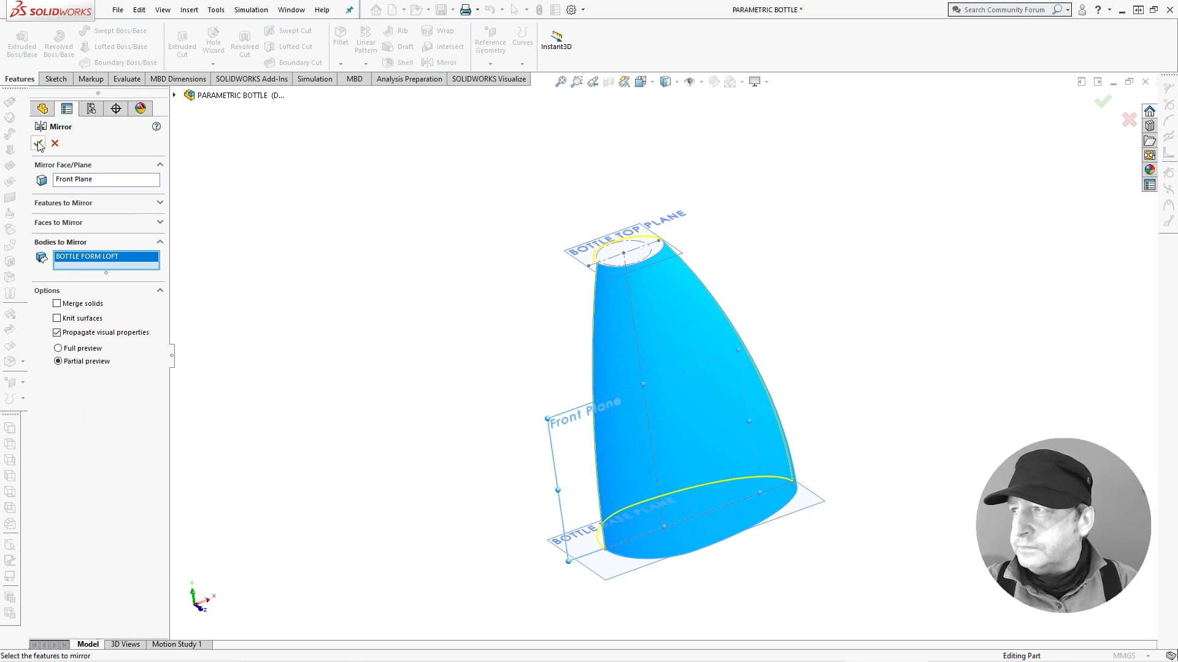
Task: Open Tools menu
Action: 216,10
